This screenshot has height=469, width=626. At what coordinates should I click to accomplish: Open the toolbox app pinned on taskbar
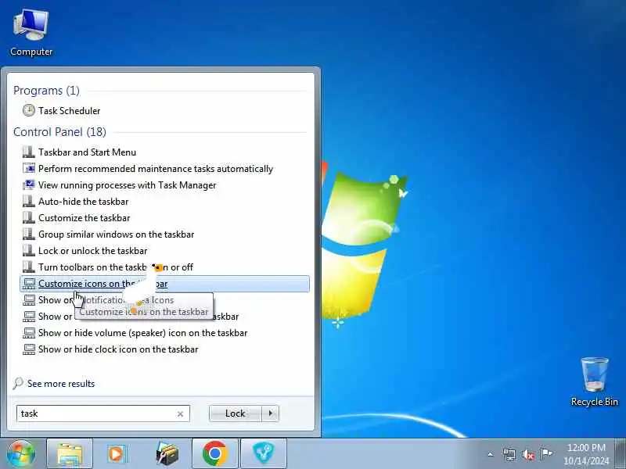point(167,454)
